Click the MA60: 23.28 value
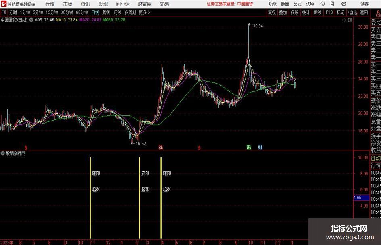 coord(114,20)
